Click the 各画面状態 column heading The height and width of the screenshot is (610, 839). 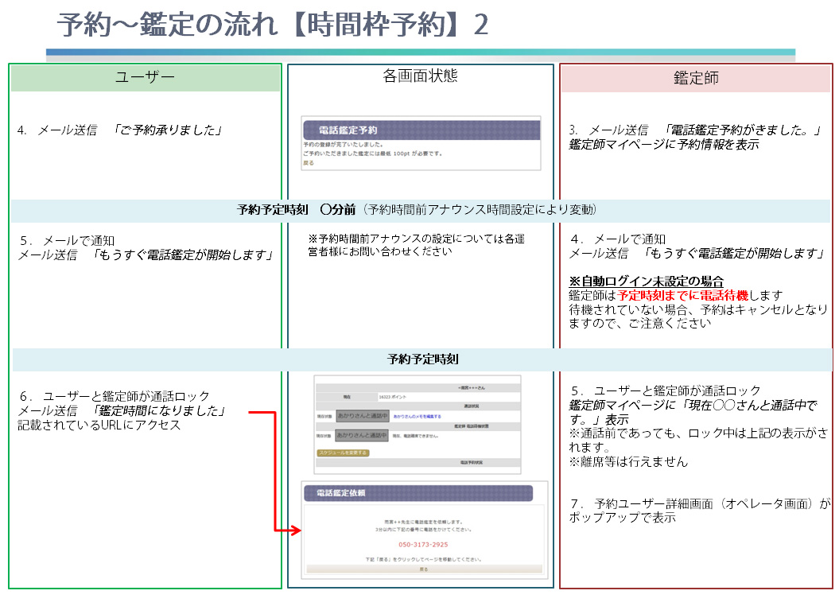pos(420,76)
